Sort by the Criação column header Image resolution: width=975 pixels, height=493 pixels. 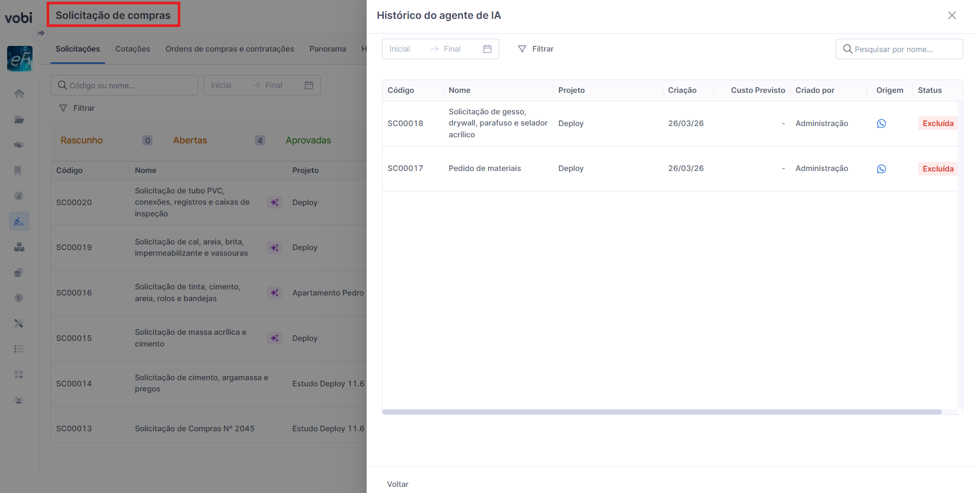(682, 90)
